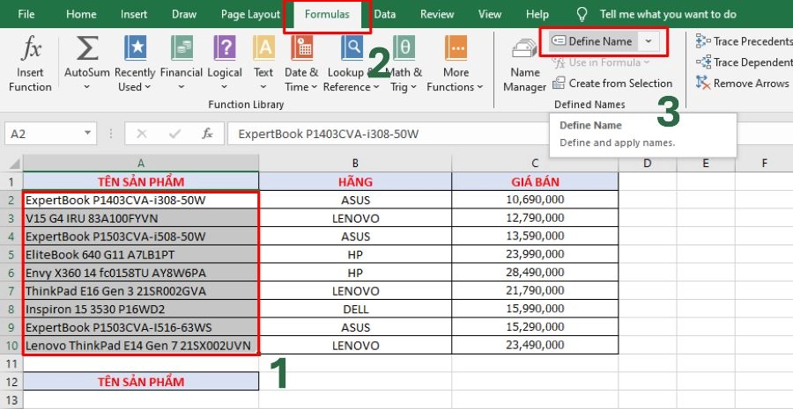793x409 pixels.
Task: Select row 11 header
Action: pyautogui.click(x=11, y=363)
